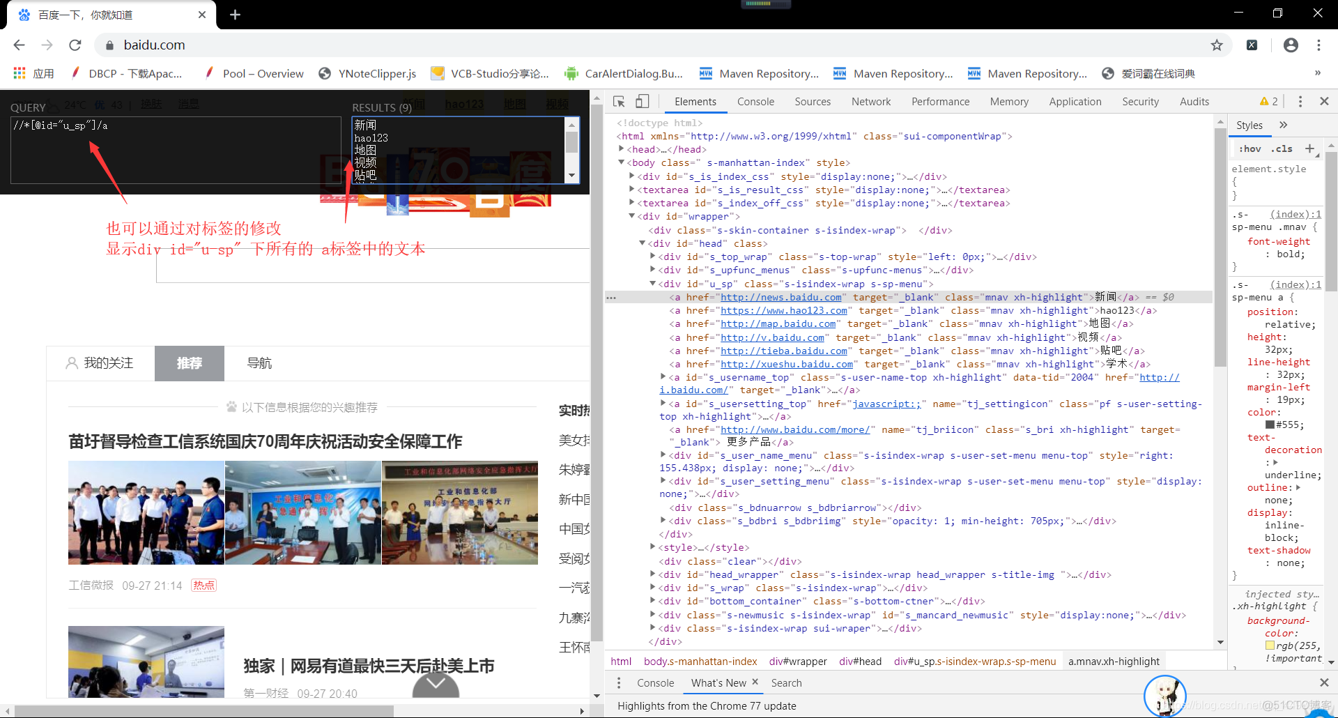Close the What's New drawer tab

[x=755, y=682]
